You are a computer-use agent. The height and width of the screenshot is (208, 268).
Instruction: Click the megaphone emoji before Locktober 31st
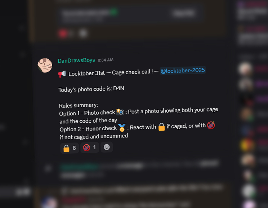tap(62, 74)
